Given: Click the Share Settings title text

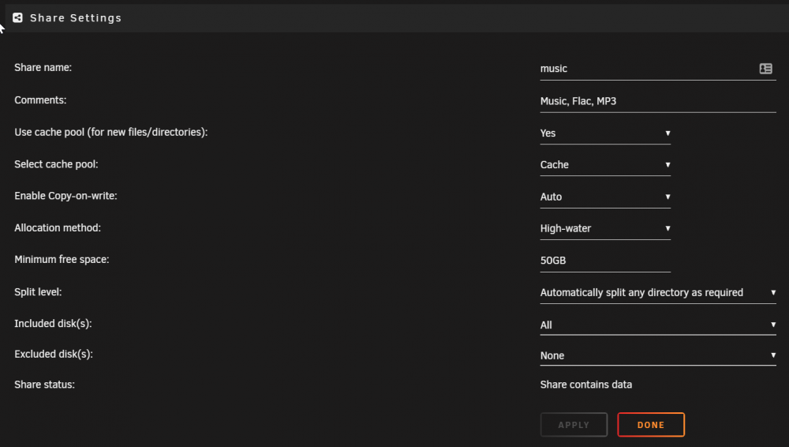Looking at the screenshot, I should pos(76,18).
